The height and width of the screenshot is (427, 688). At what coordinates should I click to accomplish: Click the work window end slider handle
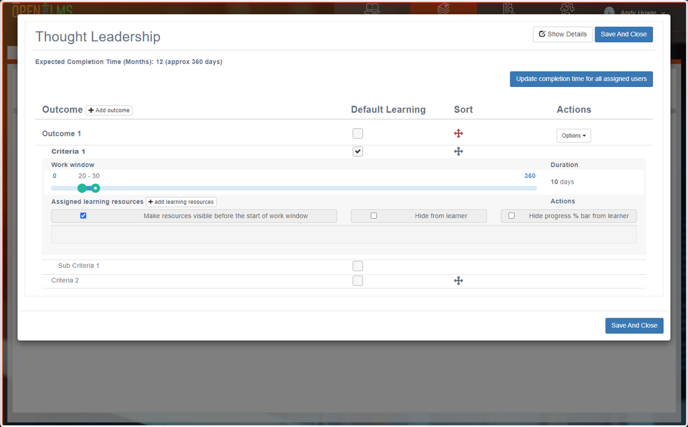(x=96, y=188)
